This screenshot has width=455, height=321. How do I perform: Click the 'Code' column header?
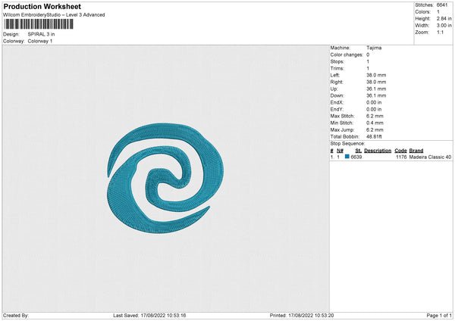[x=400, y=151]
